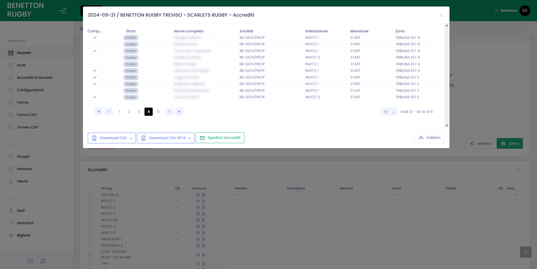This screenshot has height=269, width=537.
Task: Click the Sedi location pin icon
Action: pyautogui.click(x=11, y=211)
